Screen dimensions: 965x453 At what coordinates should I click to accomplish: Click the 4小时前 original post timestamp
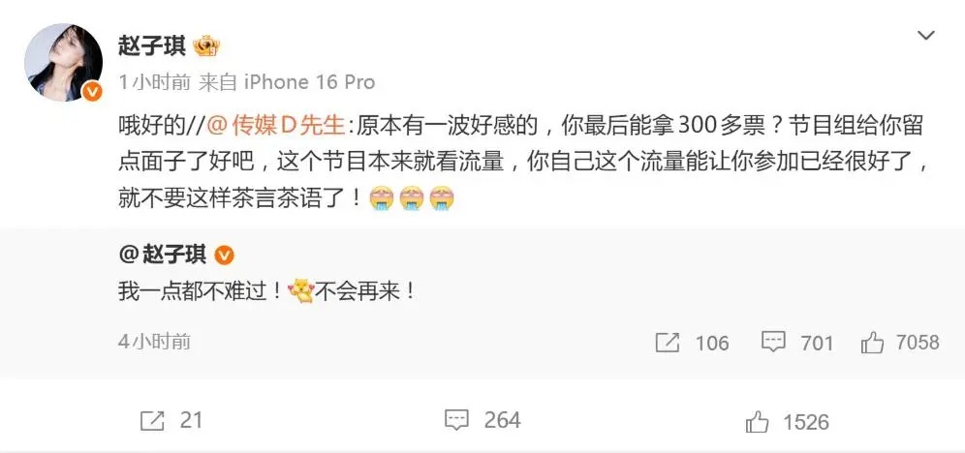click(x=154, y=342)
